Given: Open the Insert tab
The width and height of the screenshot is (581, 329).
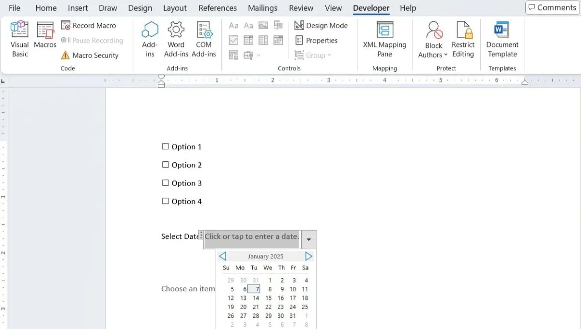Looking at the screenshot, I should (x=77, y=8).
